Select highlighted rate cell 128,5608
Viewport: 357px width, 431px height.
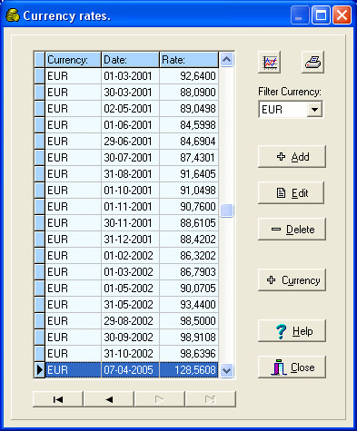189,370
